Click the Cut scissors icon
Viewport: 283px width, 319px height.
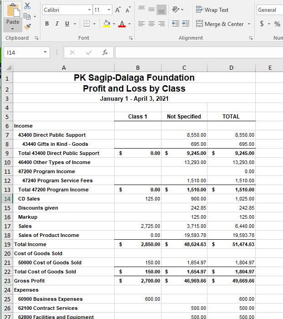[27, 6]
